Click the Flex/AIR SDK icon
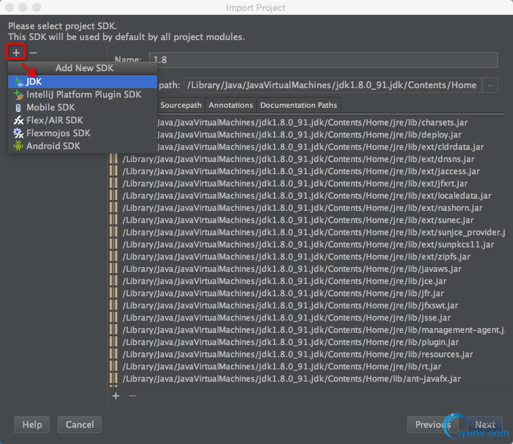 click(18, 120)
